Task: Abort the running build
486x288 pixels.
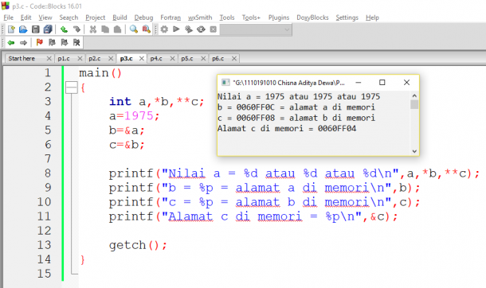Action: coord(214,29)
